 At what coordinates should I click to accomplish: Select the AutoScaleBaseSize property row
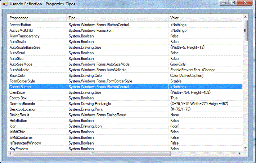[x=125, y=47]
